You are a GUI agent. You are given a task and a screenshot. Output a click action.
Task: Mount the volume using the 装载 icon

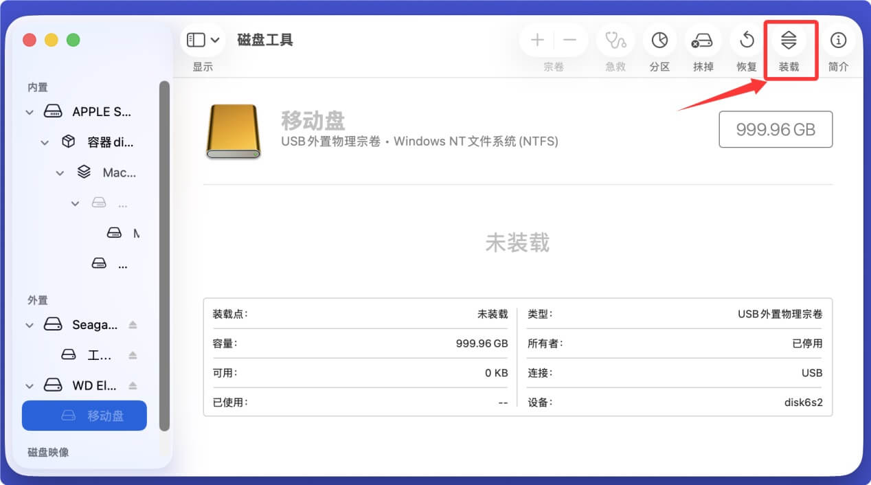click(x=789, y=40)
